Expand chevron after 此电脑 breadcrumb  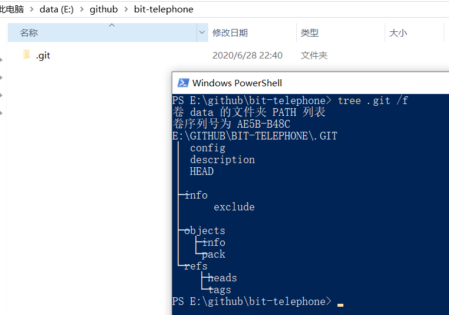32,9
